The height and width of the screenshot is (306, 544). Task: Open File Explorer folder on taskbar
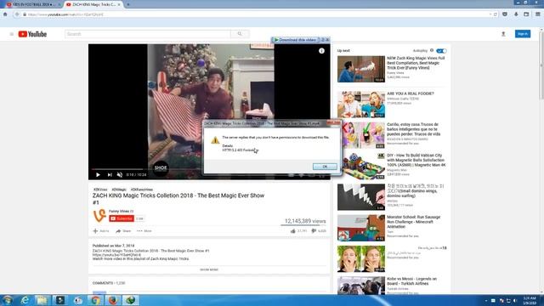42,300
